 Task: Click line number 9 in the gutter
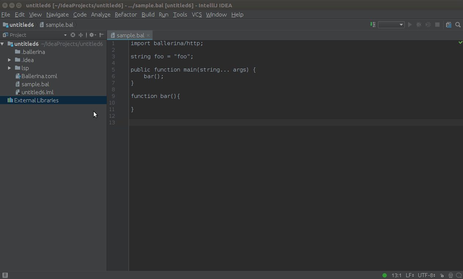(113, 96)
